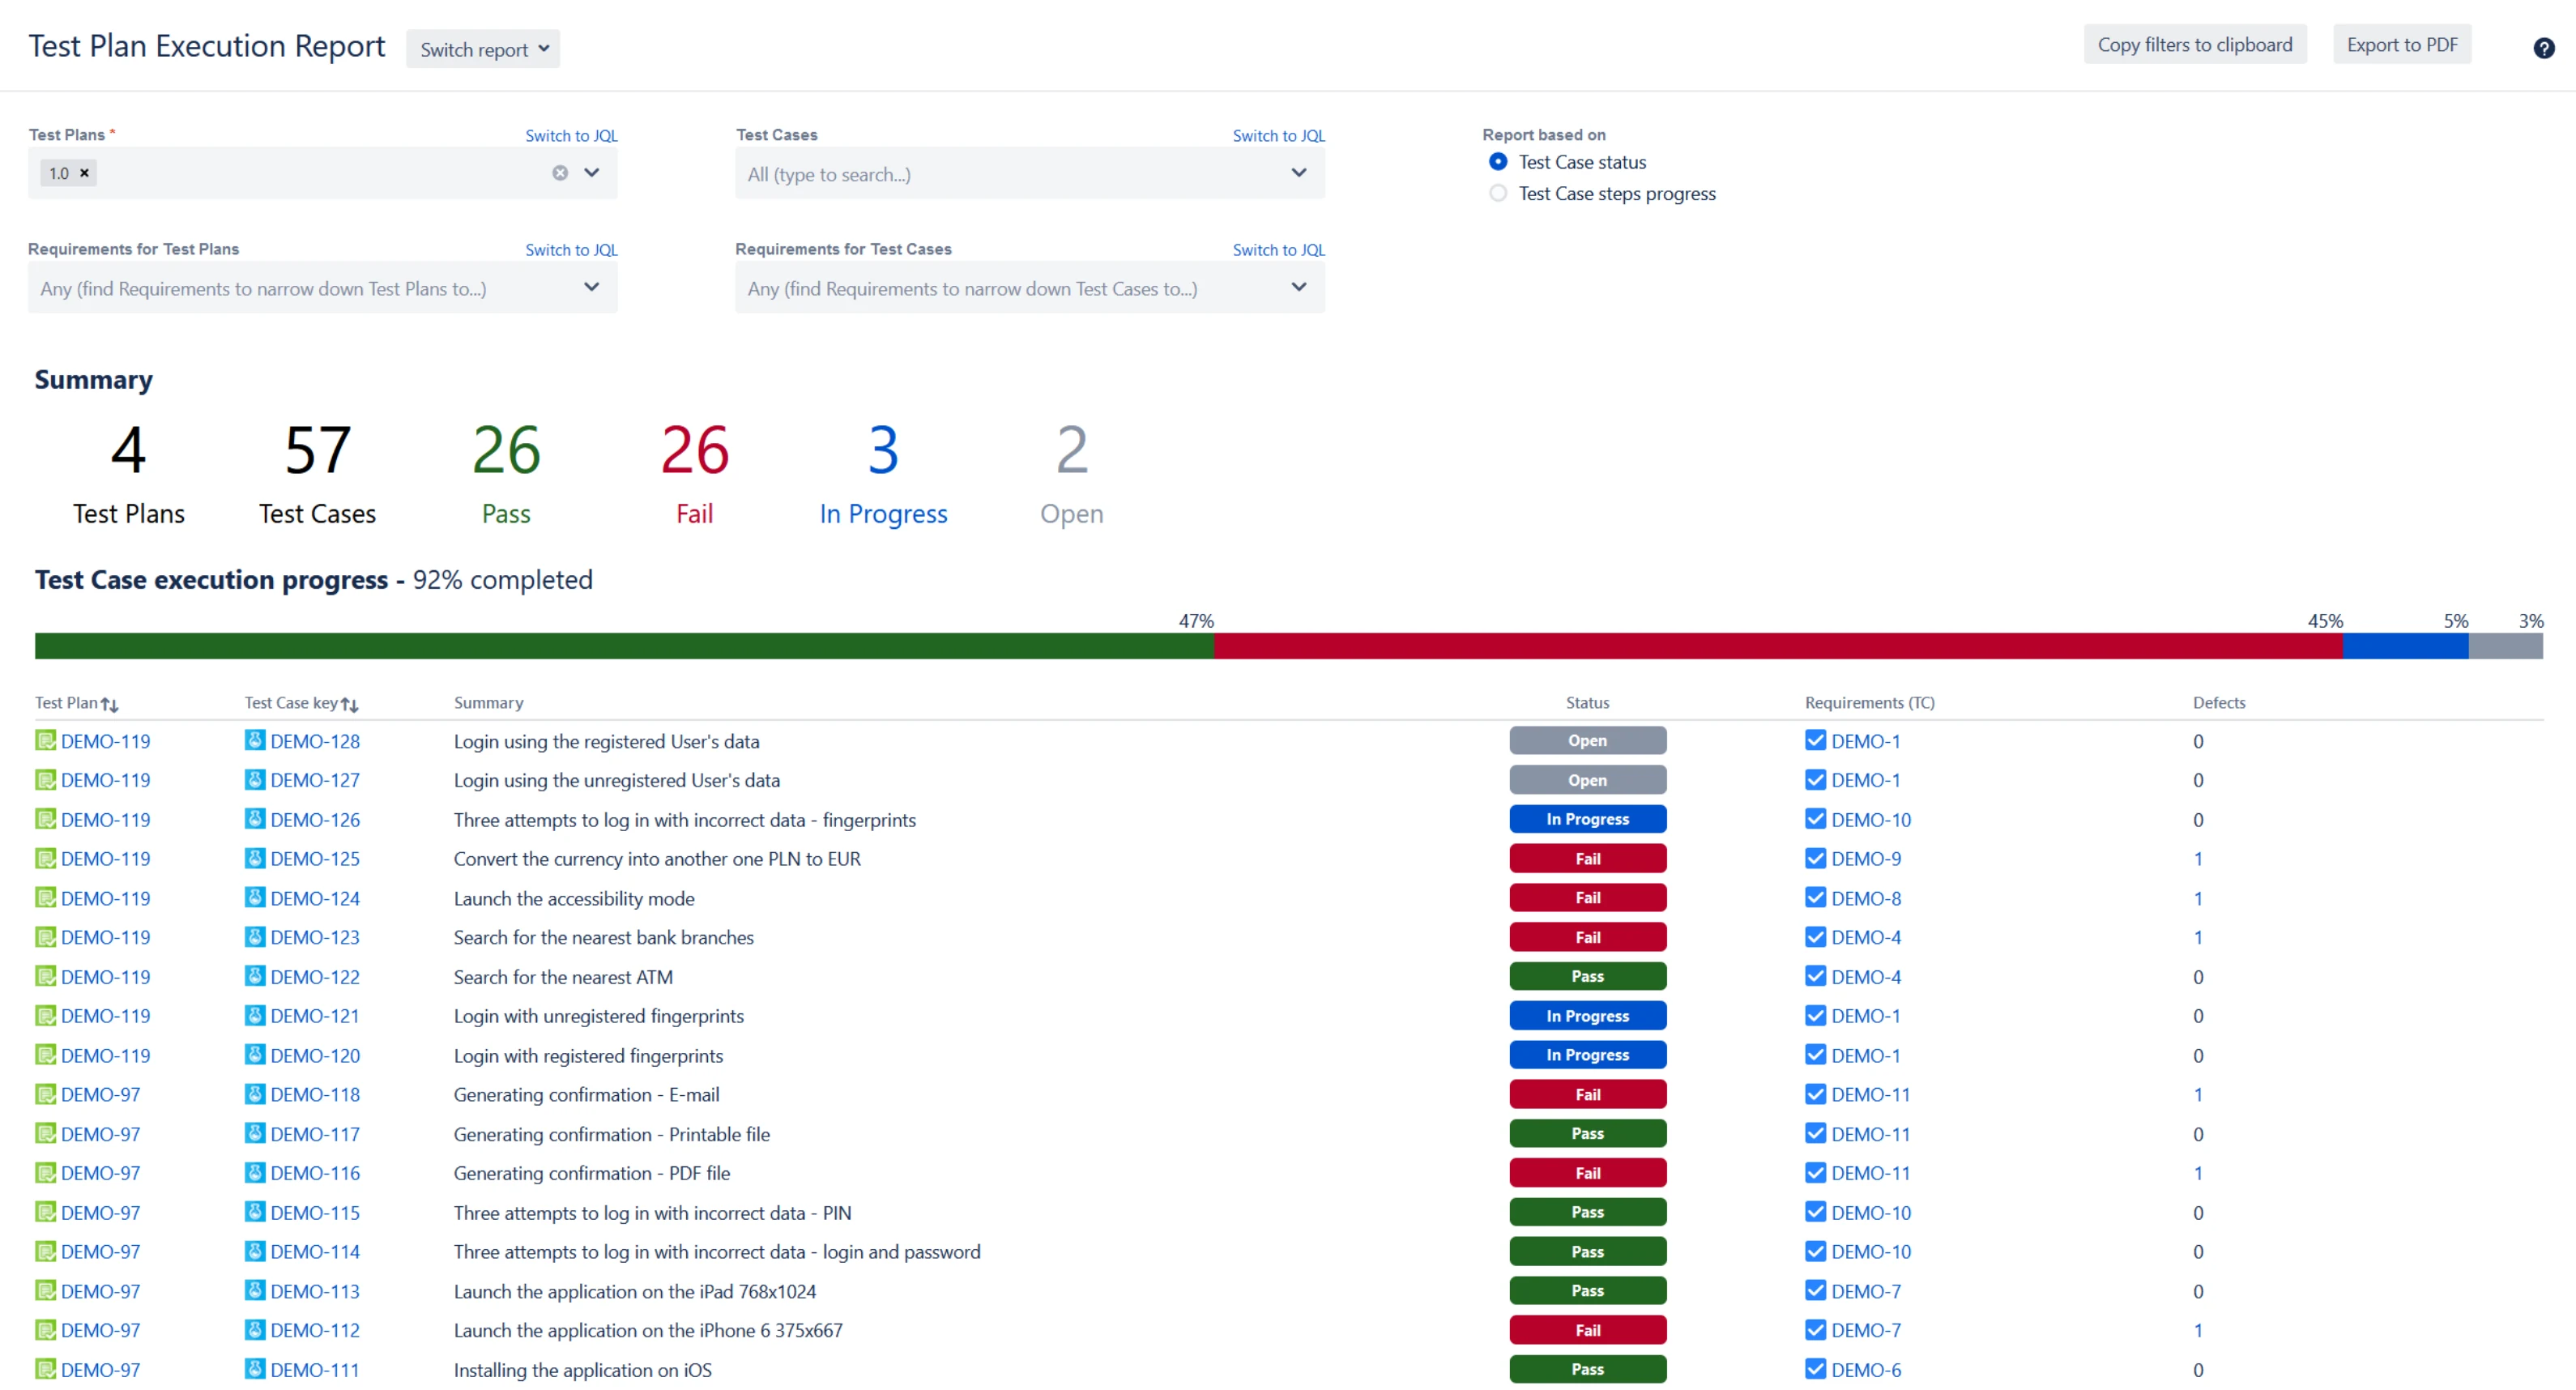Click the DEMO-126 test case link

coord(314,819)
